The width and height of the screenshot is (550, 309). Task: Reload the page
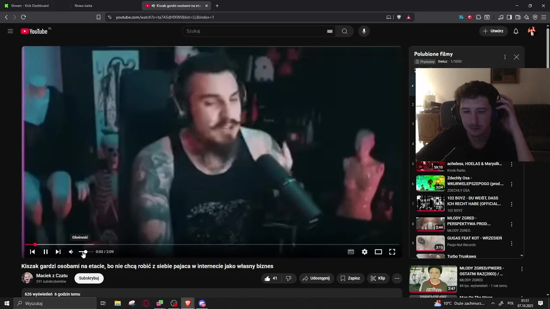(x=23, y=17)
